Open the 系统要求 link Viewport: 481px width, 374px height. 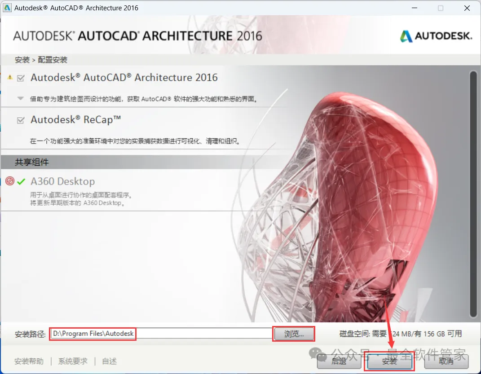73,361
